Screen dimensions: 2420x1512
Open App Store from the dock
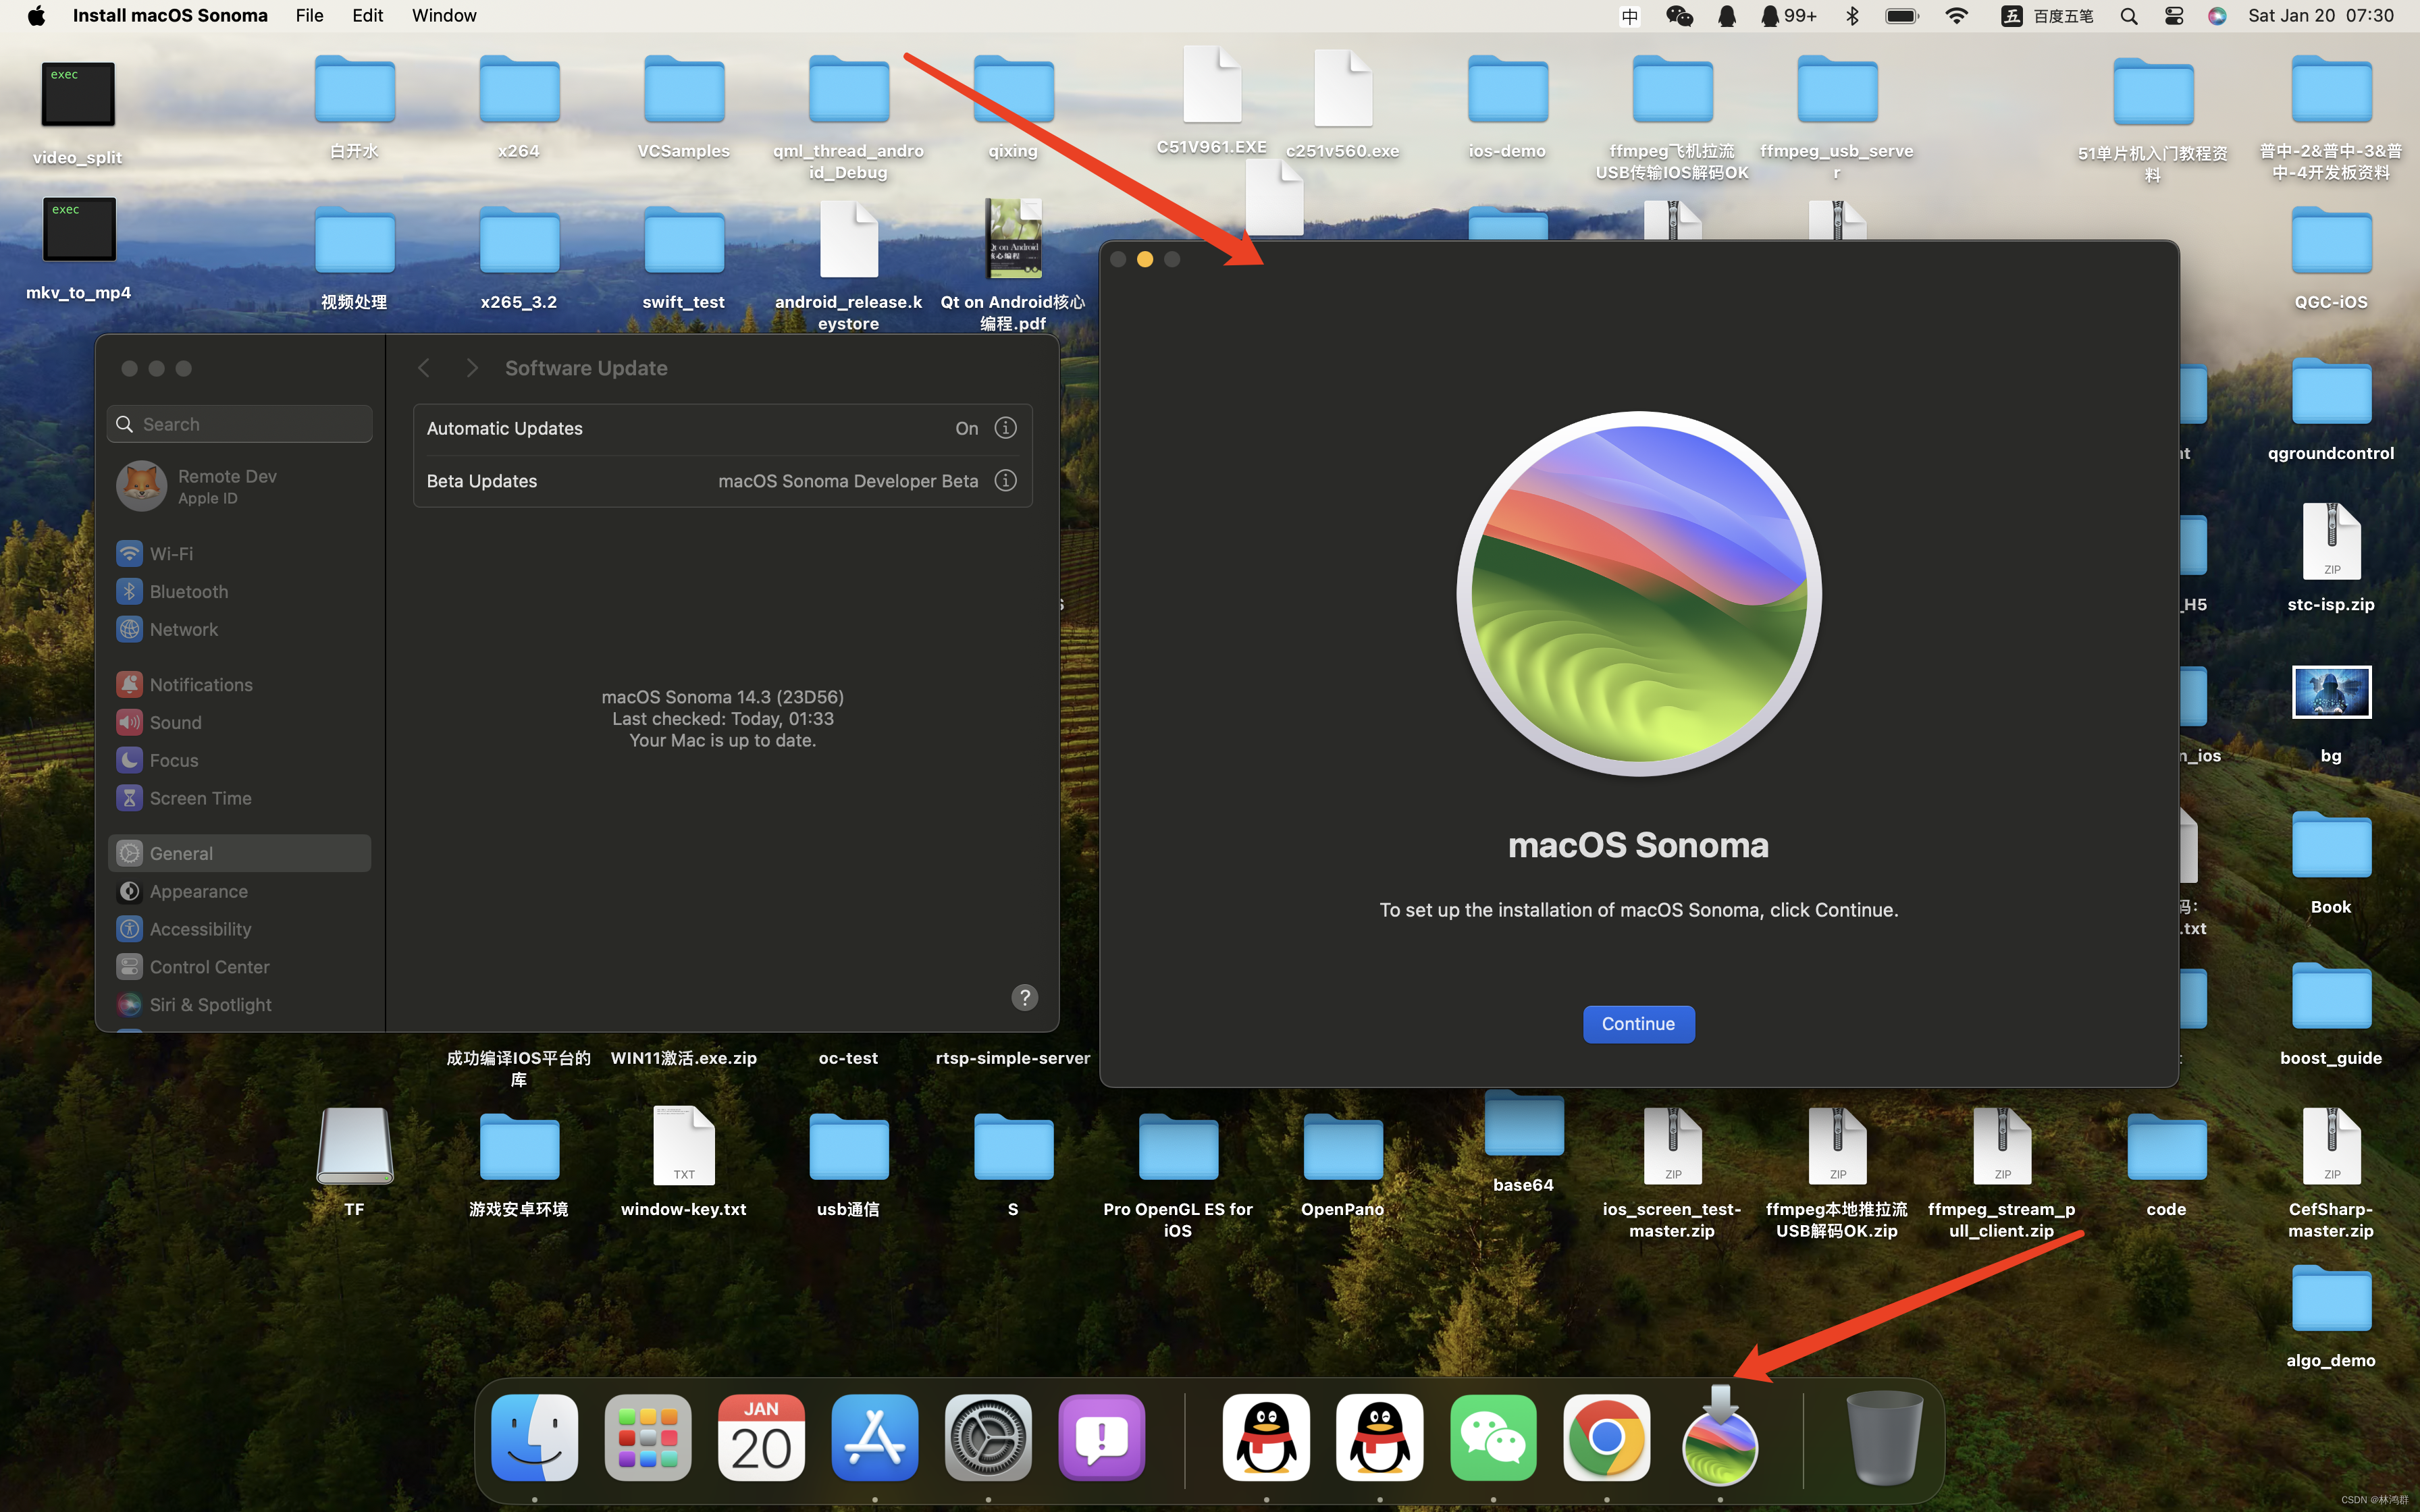pos(874,1438)
